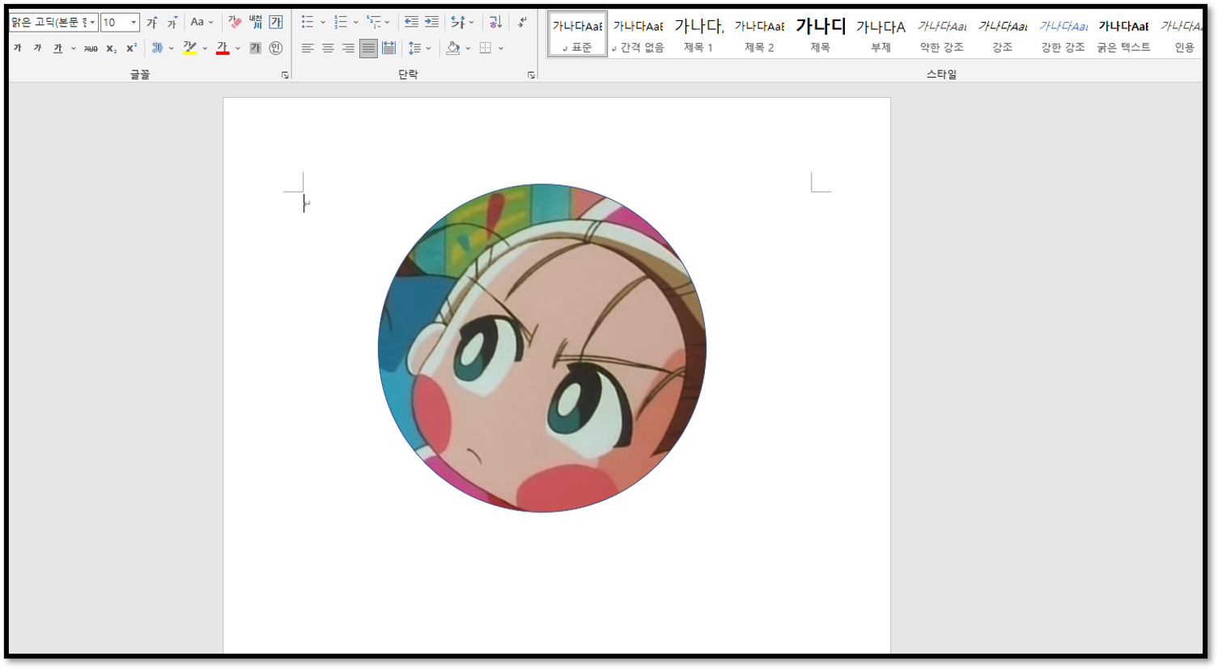
Task: Open the font dialog launcher
Action: pos(285,75)
